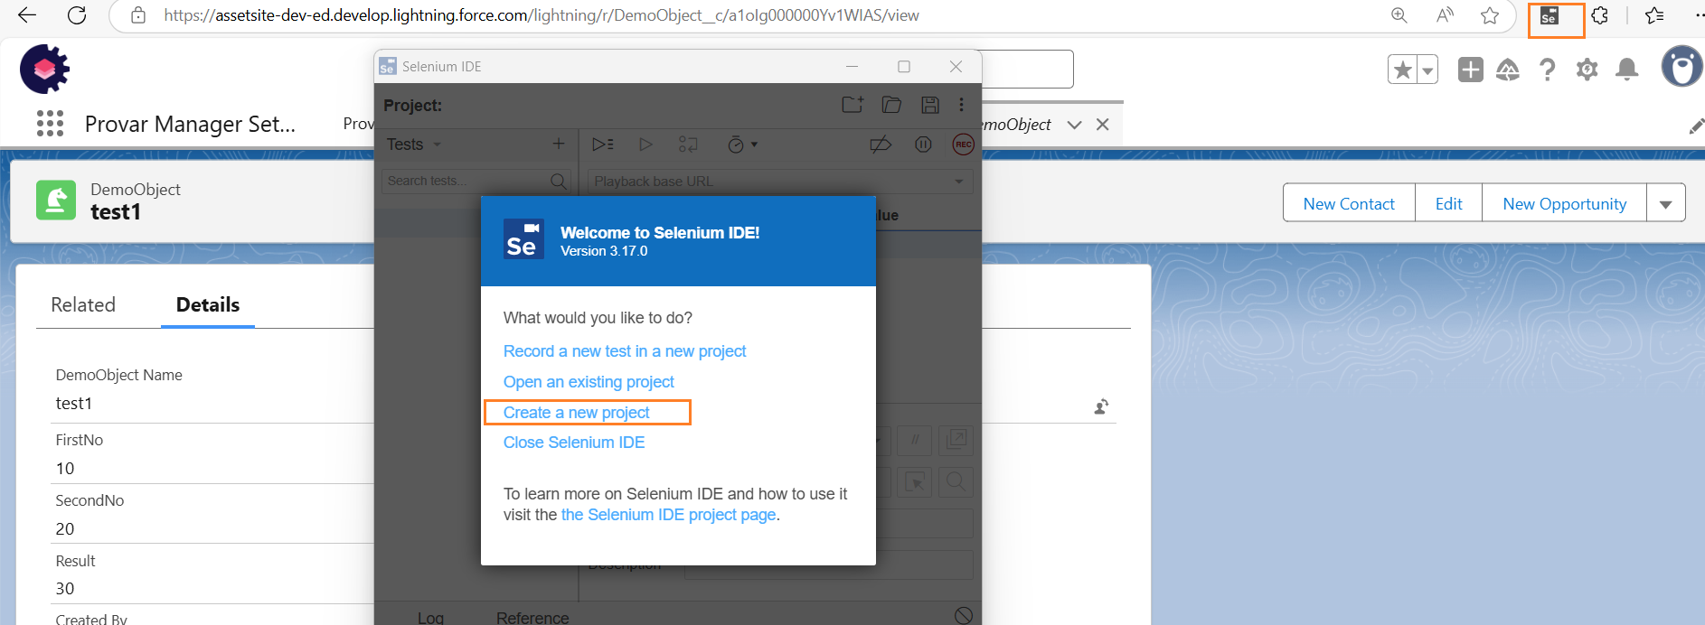Click Edit record button
The image size is (1705, 625).
1448,203
